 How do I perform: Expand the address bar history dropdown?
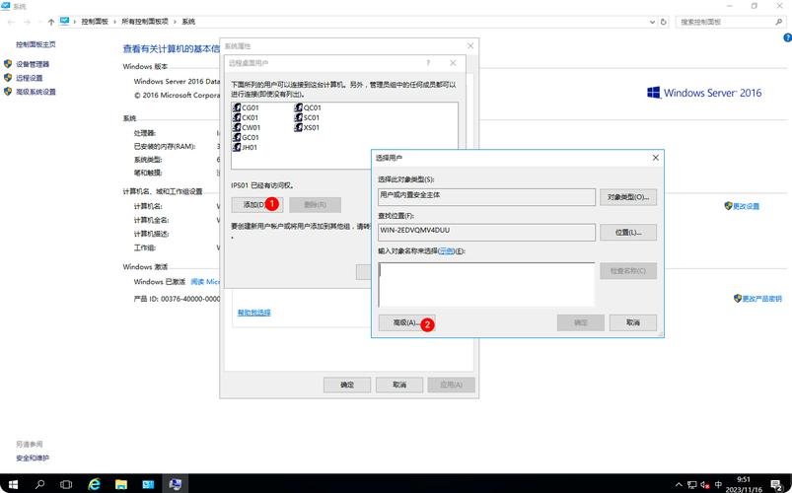click(649, 21)
